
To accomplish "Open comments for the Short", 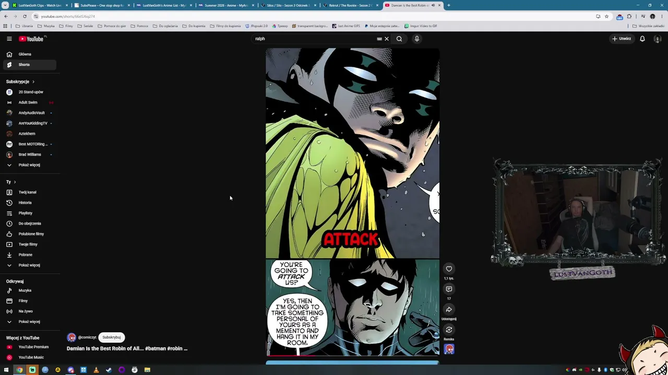I will [449, 289].
